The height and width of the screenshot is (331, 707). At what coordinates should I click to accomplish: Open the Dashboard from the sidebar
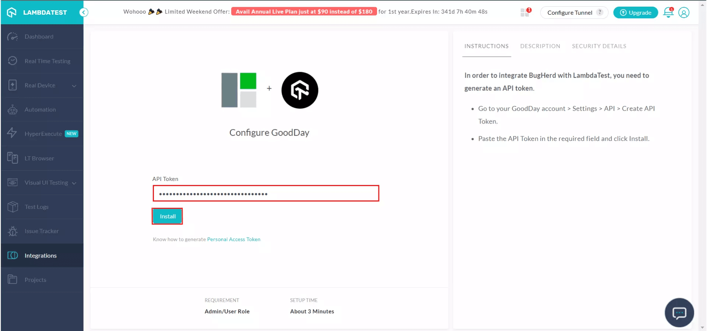coord(39,36)
